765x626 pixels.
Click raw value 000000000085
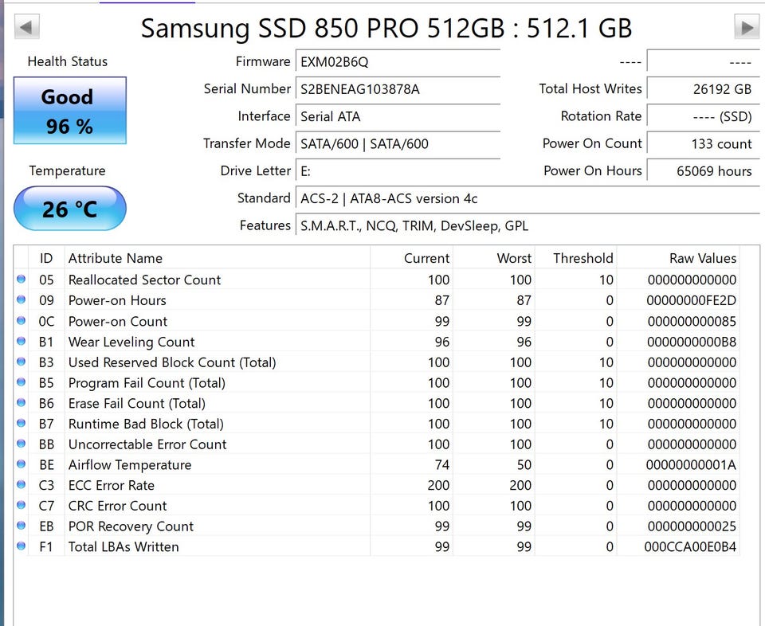tap(692, 321)
